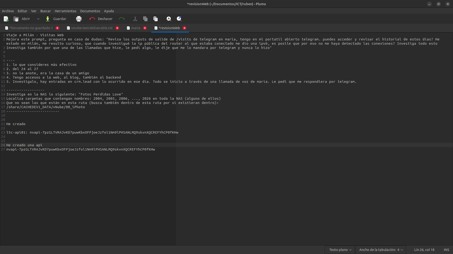Open find and replace icon
The image size is (453, 254).
coord(179,18)
